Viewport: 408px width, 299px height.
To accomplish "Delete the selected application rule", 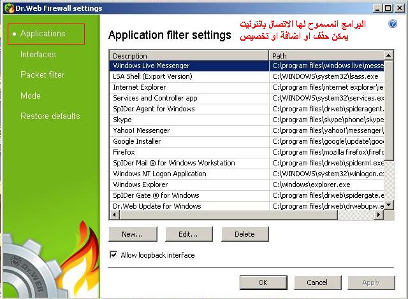I will tap(245, 234).
